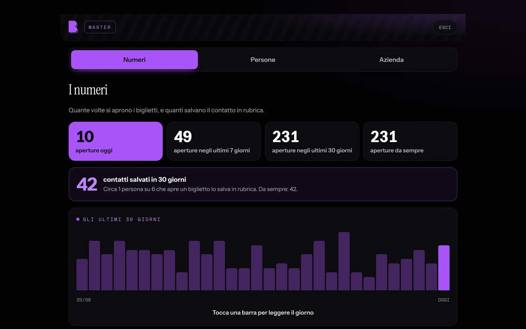The image size is (526, 329).
Task: Click the large purple 42 number
Action: 87,184
